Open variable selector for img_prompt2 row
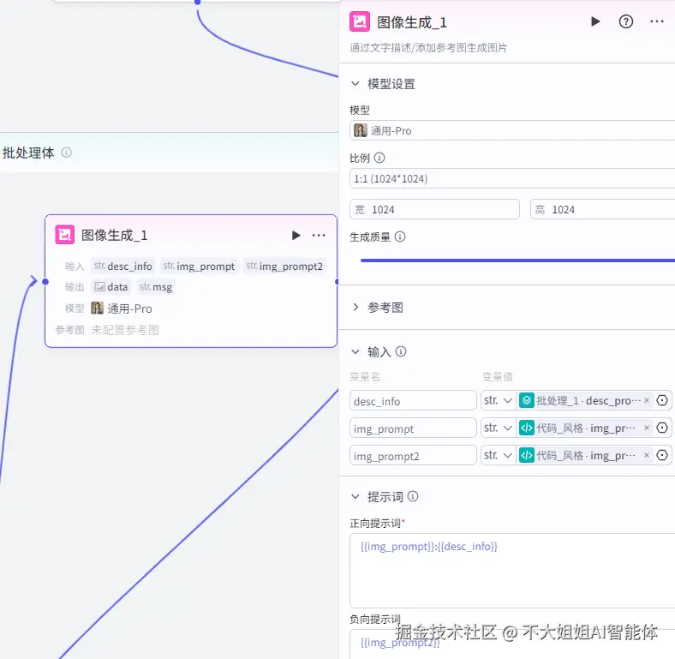This screenshot has width=675, height=659. (x=662, y=455)
